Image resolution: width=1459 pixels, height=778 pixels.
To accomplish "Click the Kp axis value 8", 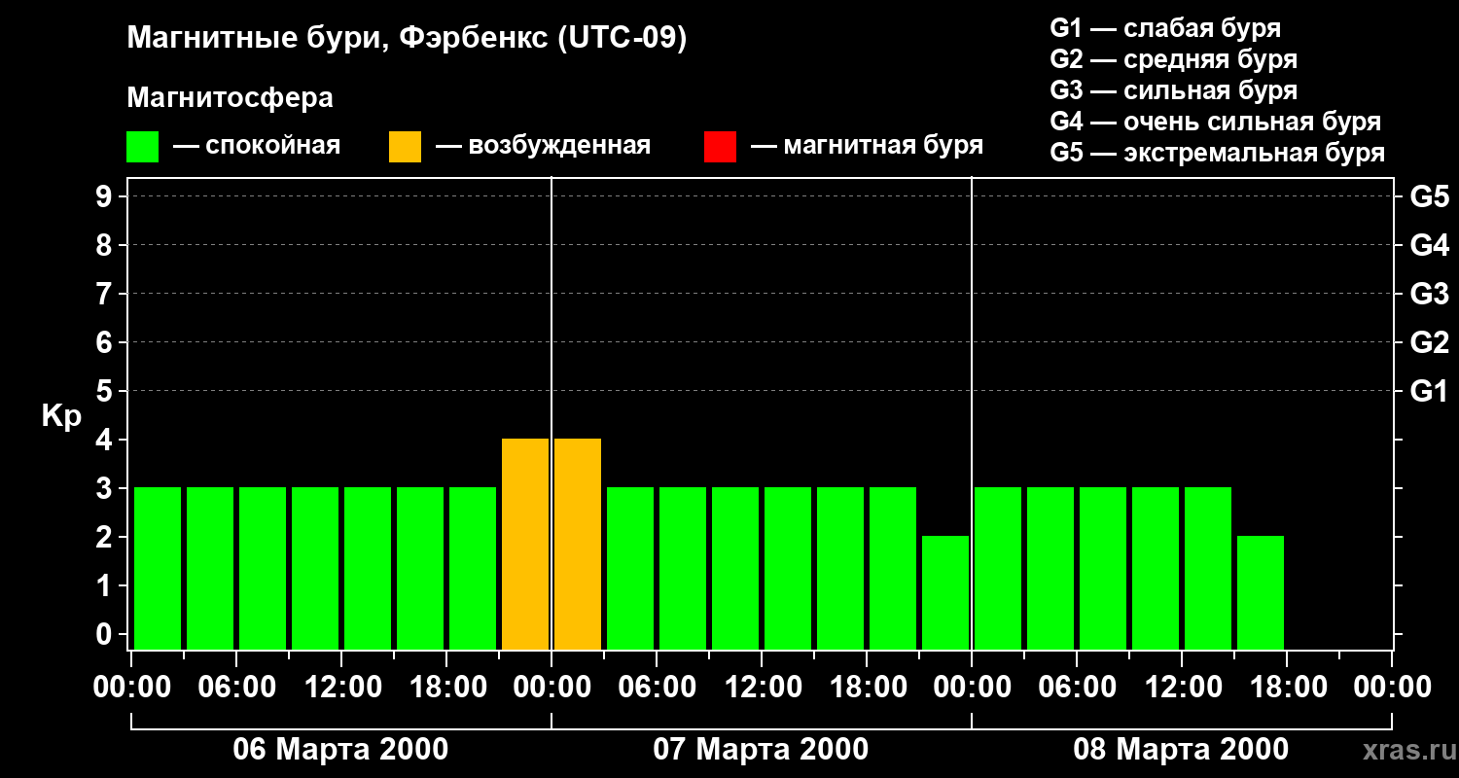I will pos(106,245).
